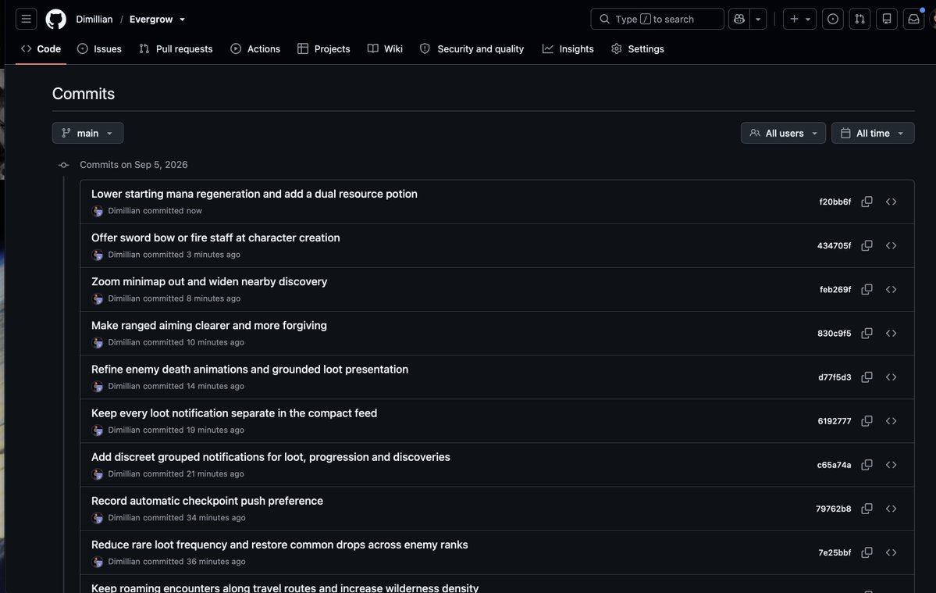Focus the Type / to search field
The height and width of the screenshot is (593, 936).
click(x=657, y=19)
